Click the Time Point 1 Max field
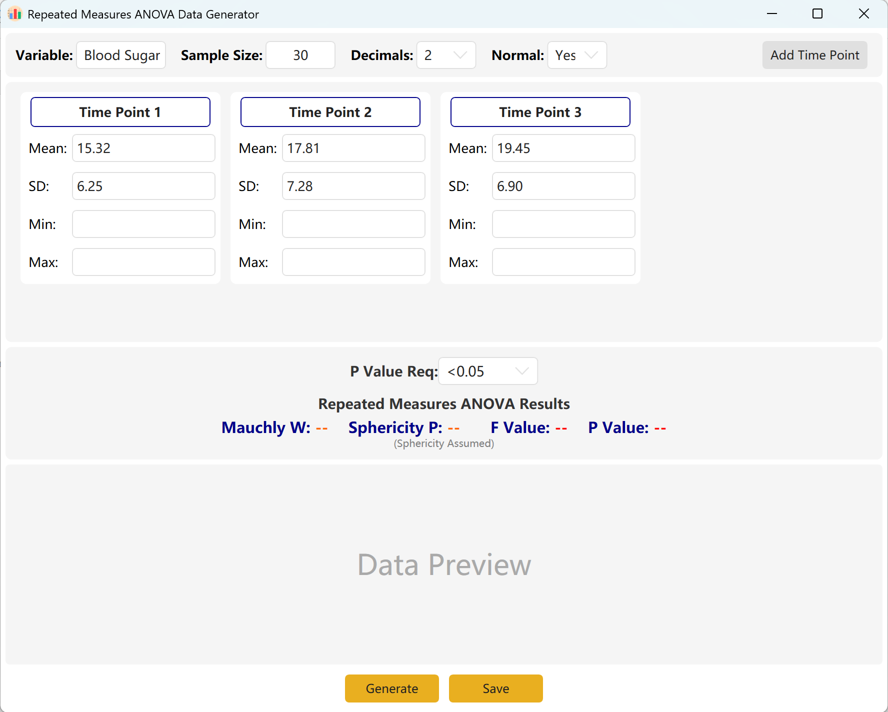 pyautogui.click(x=143, y=262)
